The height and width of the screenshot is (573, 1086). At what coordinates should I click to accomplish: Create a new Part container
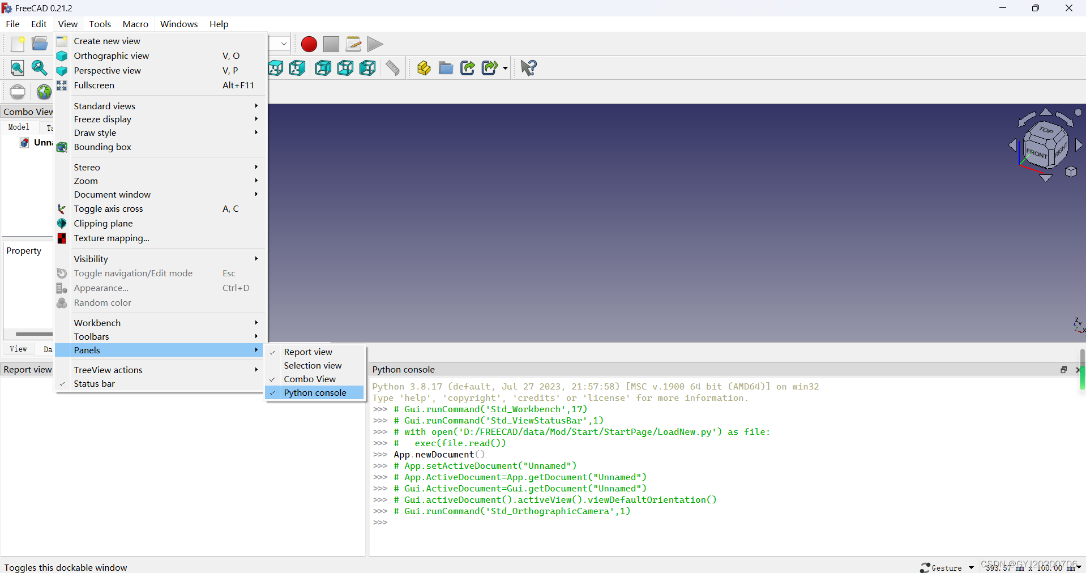tap(423, 68)
